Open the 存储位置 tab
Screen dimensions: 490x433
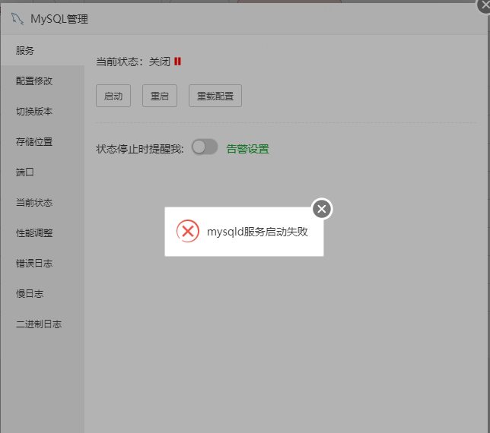[43, 141]
